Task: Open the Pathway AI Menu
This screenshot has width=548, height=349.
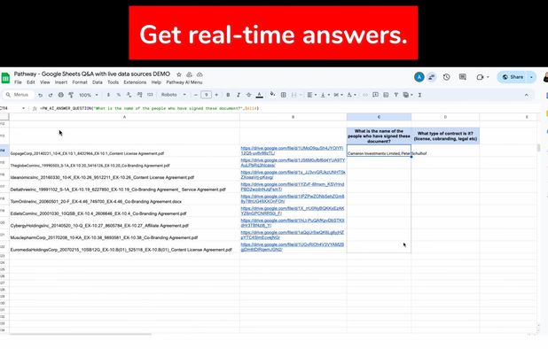Action: click(184, 82)
